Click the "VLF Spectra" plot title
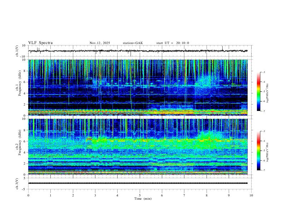 pos(40,43)
